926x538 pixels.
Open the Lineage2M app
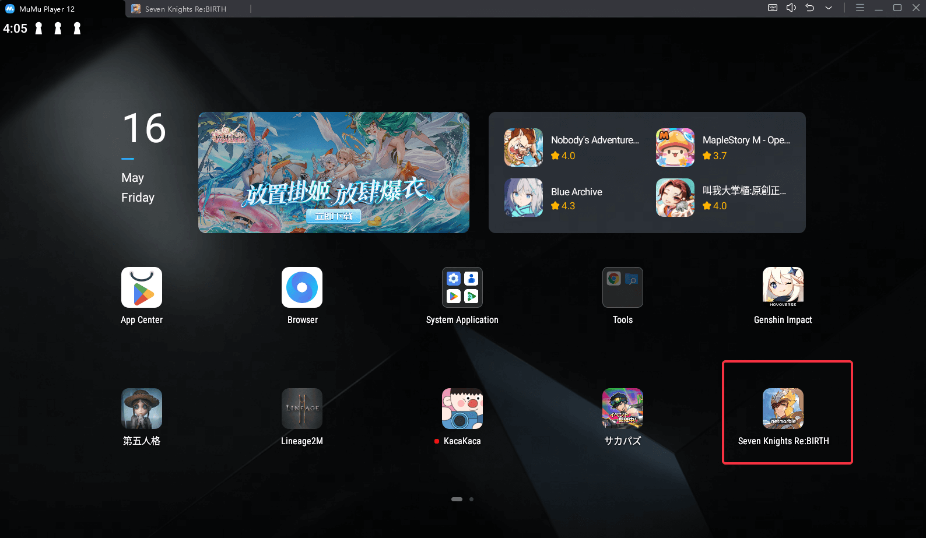(x=302, y=409)
